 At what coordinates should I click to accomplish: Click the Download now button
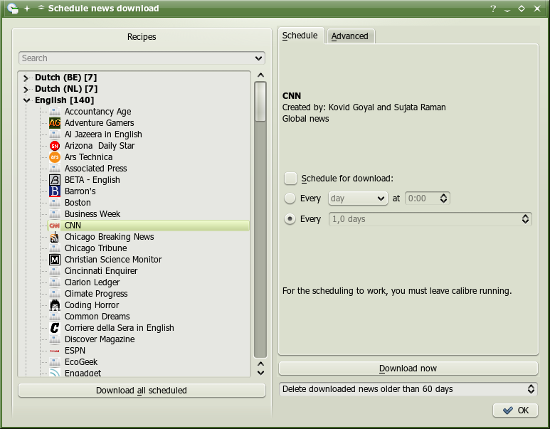pyautogui.click(x=408, y=369)
